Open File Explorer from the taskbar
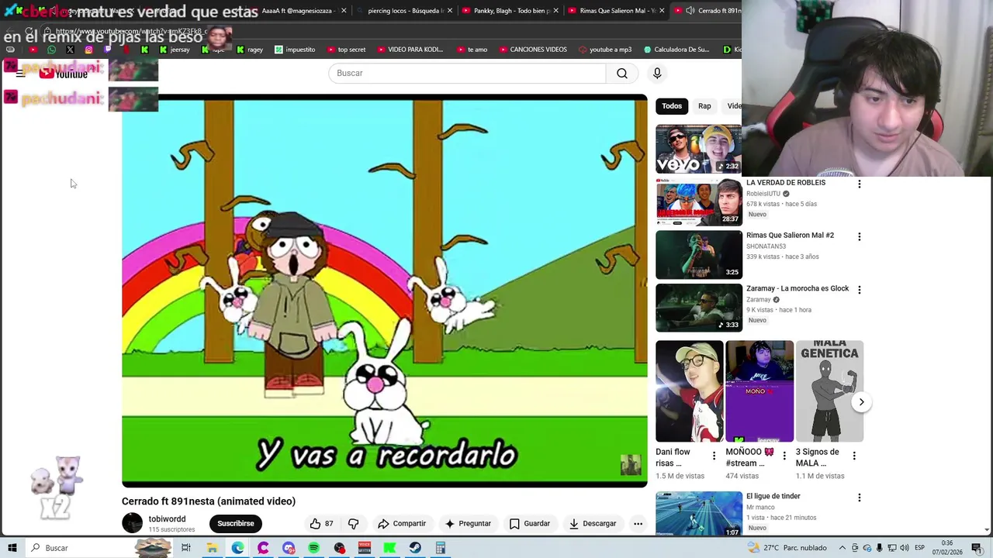 [x=212, y=548]
